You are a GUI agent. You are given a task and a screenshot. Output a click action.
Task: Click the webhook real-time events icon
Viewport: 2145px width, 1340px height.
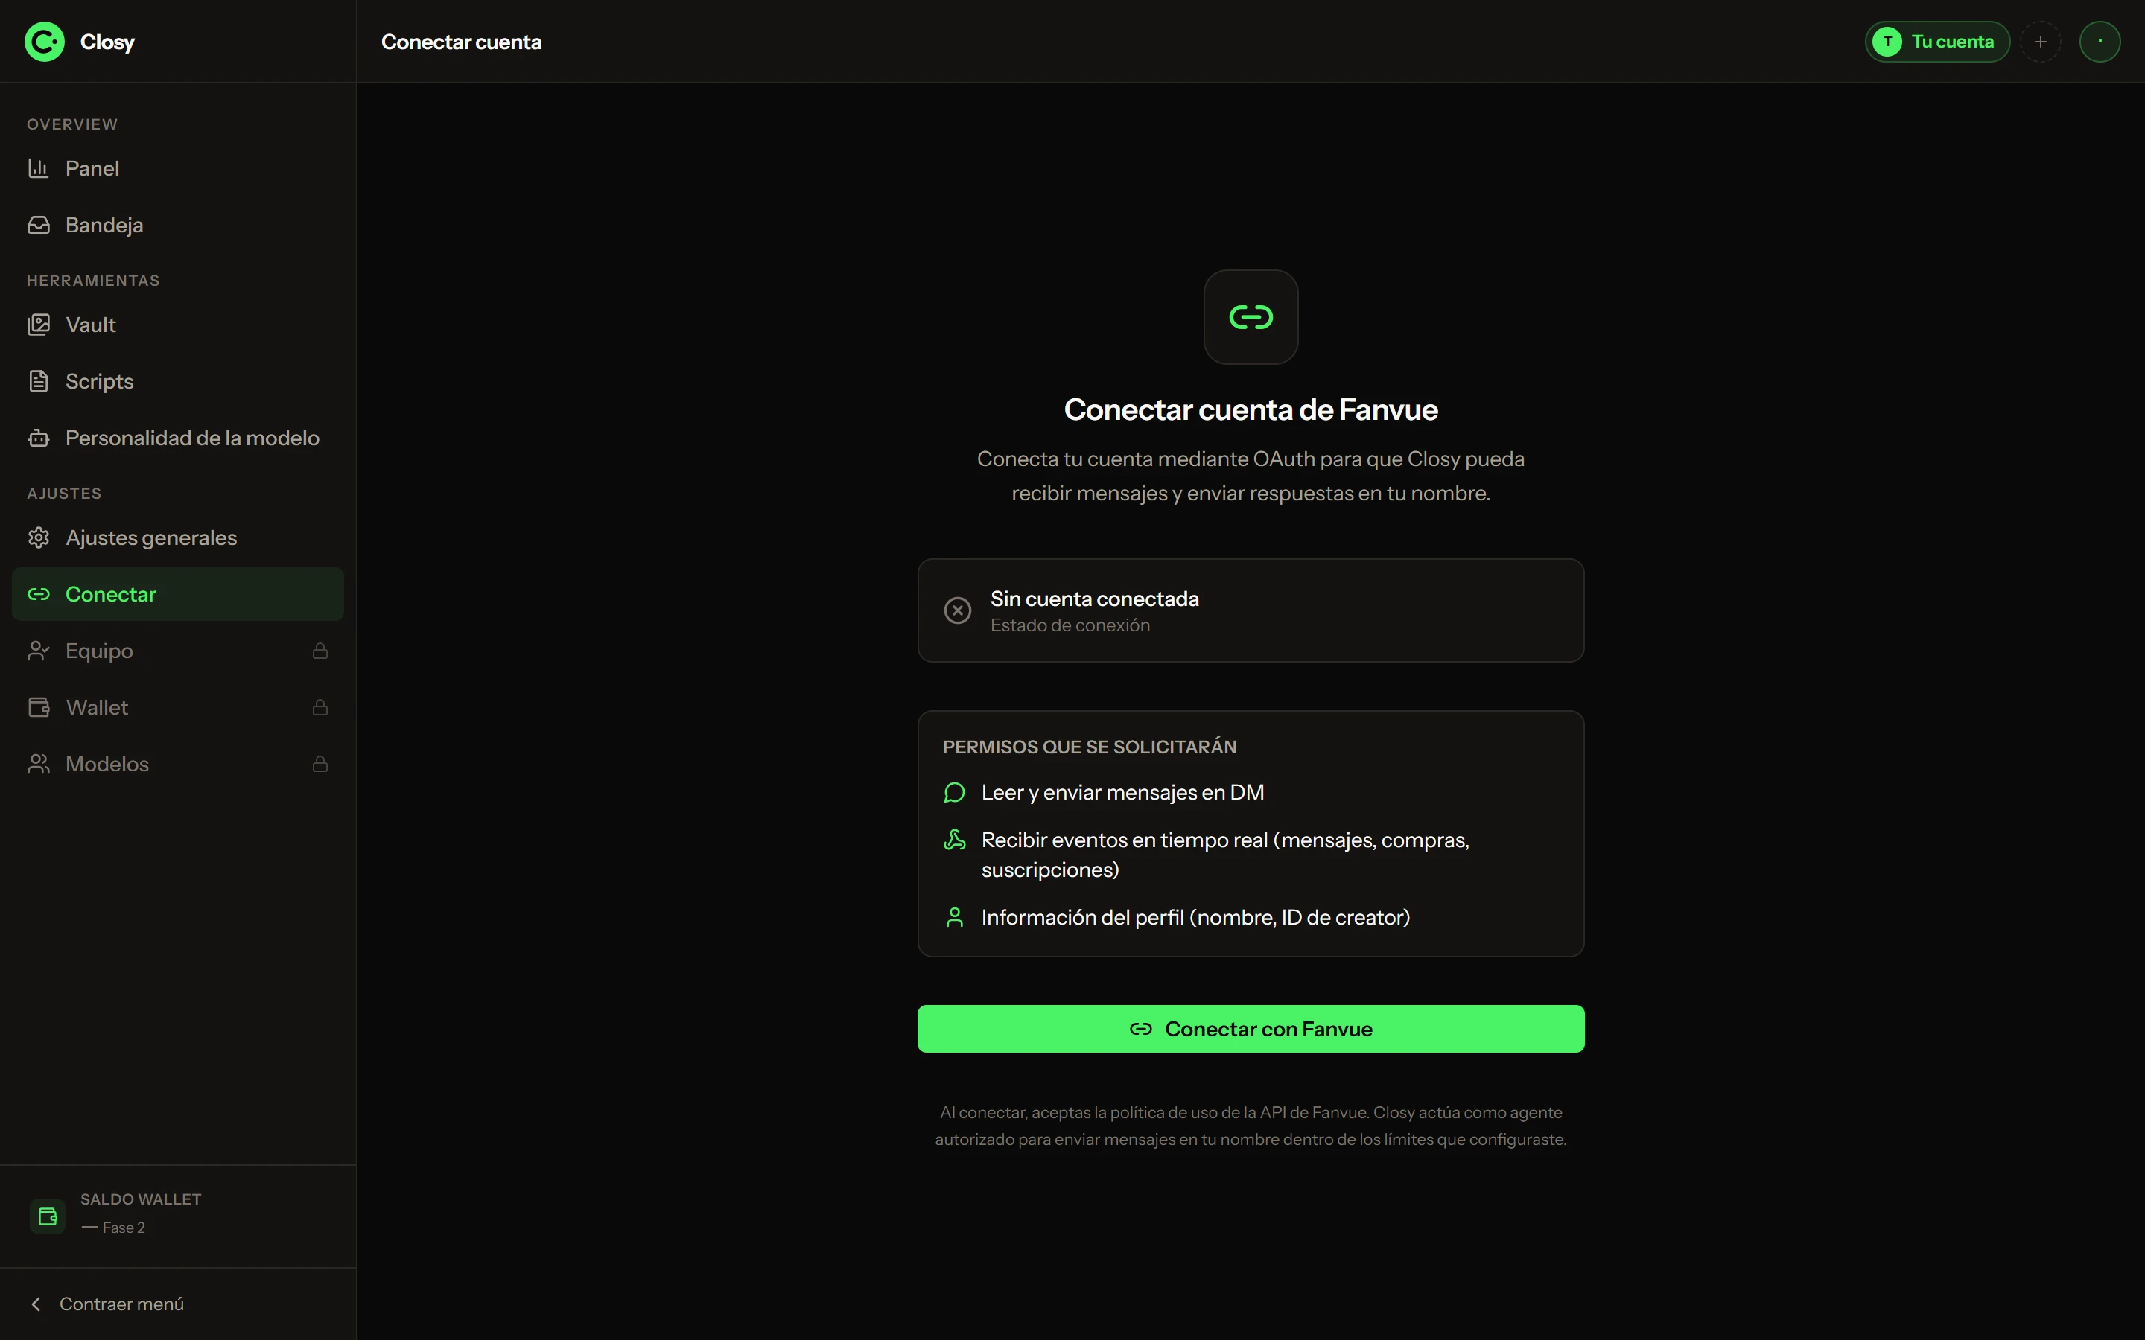955,839
